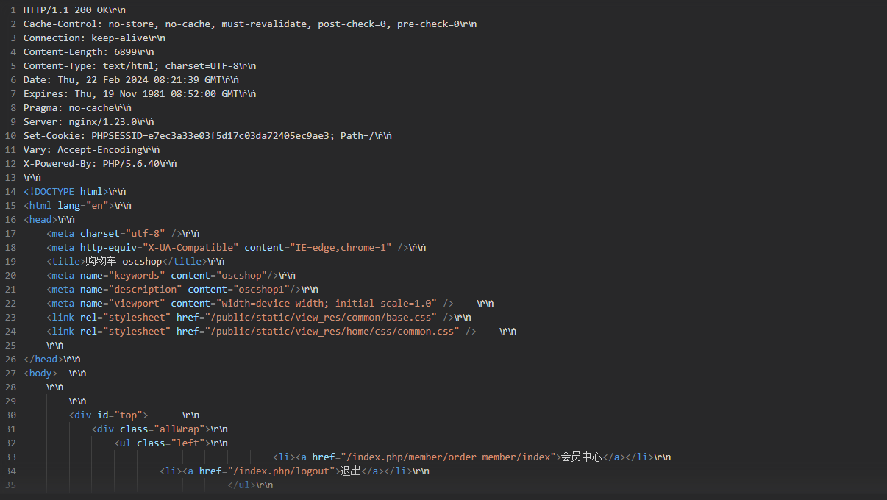Click the closing "</head>" tag

click(43, 360)
